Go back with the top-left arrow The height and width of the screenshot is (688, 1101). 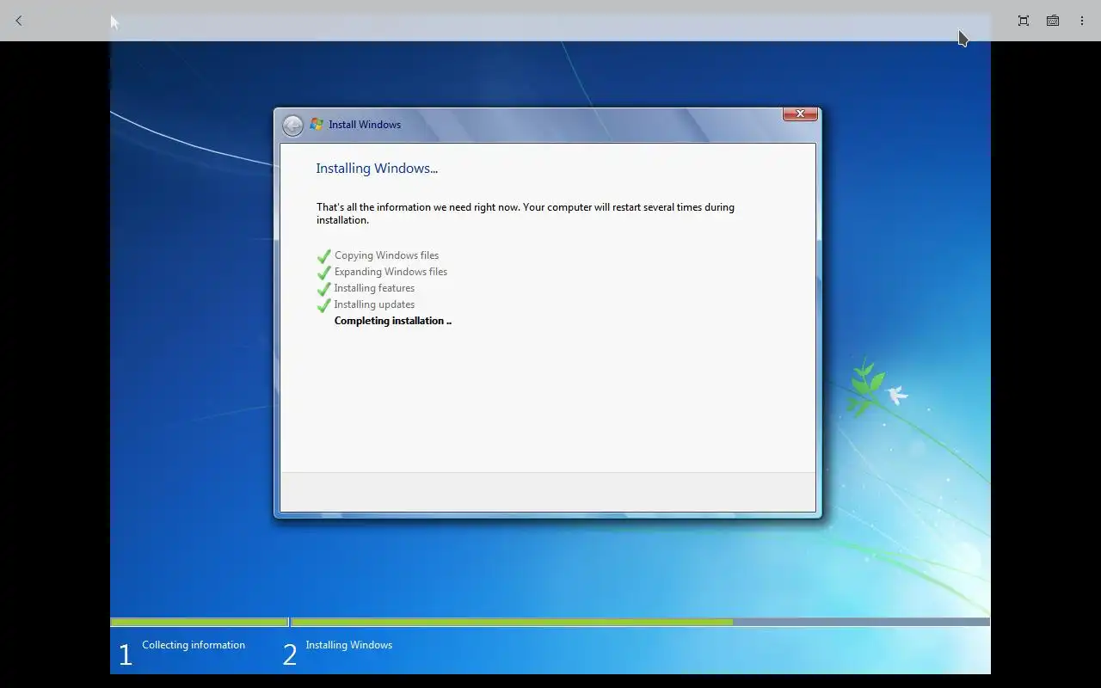18,21
